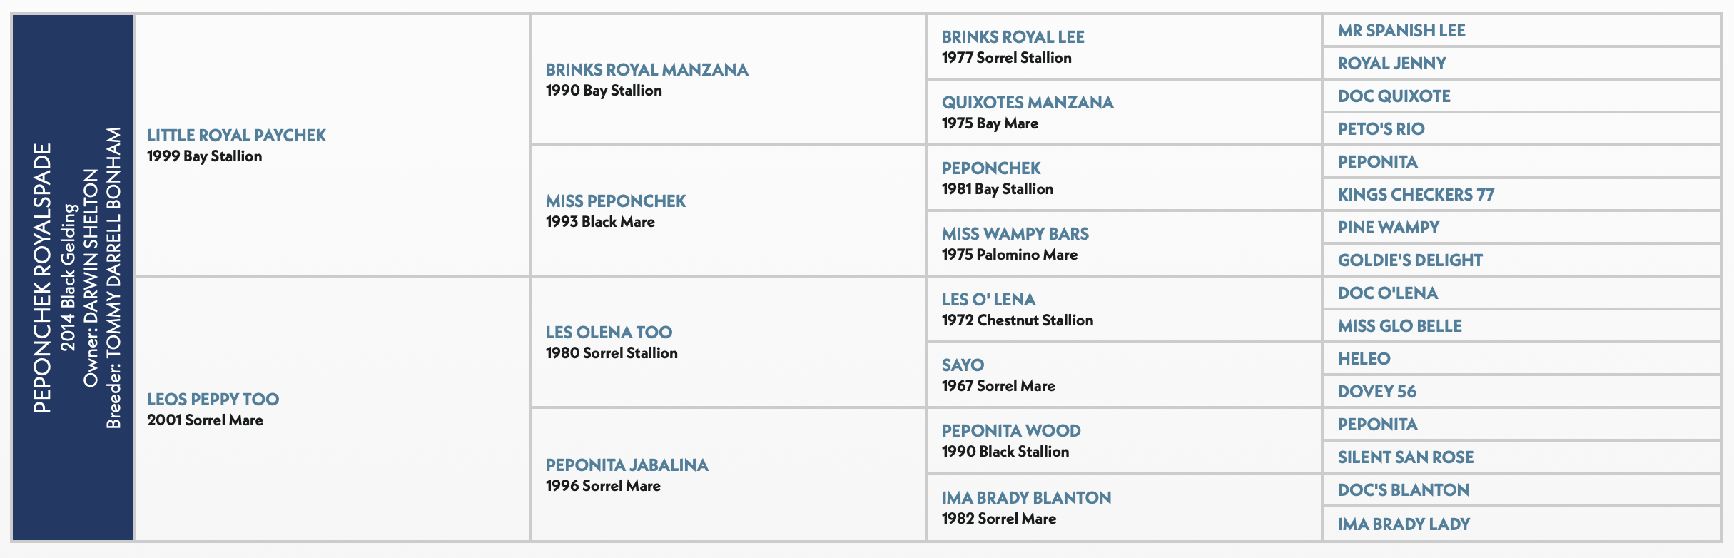
Task: Click the SAYO sorrel mare link
Action: pyautogui.click(x=963, y=365)
